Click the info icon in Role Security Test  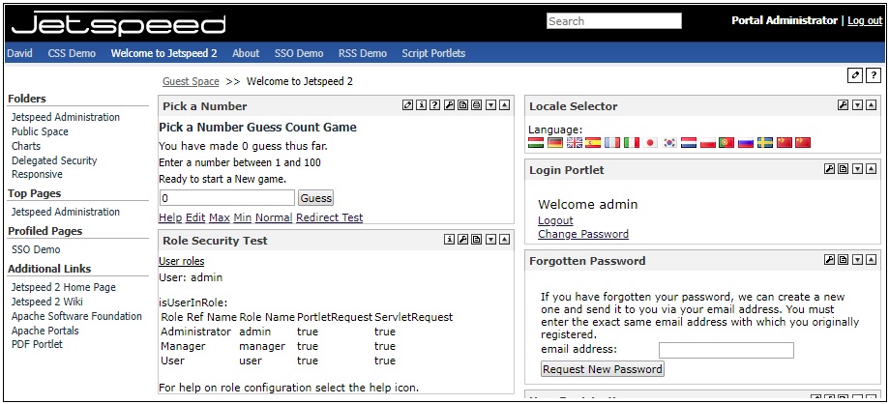tap(449, 240)
